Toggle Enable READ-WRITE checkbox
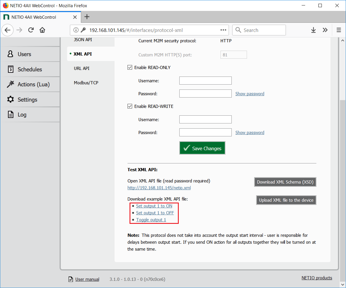Image resolution: width=346 pixels, height=288 pixels. tap(130, 106)
